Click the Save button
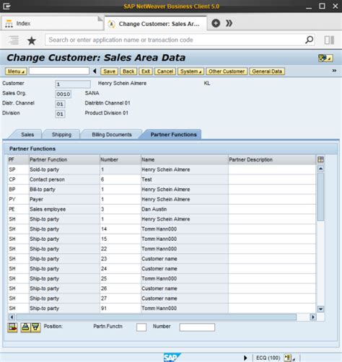The height and width of the screenshot is (362, 342). point(110,71)
